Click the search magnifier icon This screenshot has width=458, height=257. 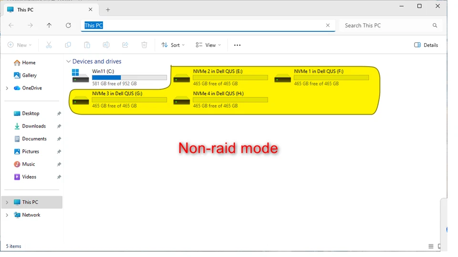[x=435, y=25]
